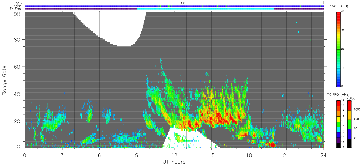The height and width of the screenshot is (168, 364).
Task: Click the x-axis tick label 21
Action: [286, 155]
